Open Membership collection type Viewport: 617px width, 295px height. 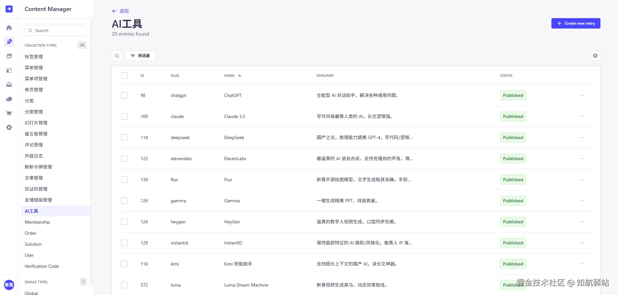pyautogui.click(x=37, y=222)
